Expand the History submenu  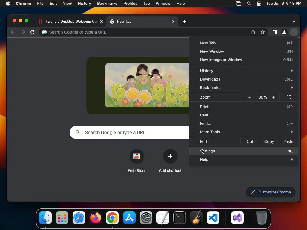tap(243, 71)
